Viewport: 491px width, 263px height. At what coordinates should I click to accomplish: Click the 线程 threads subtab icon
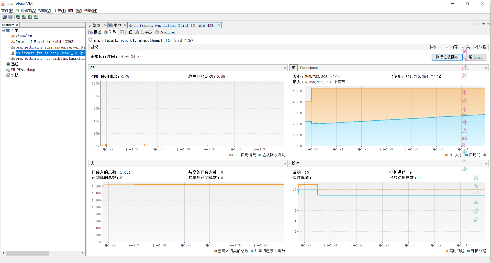click(x=122, y=32)
